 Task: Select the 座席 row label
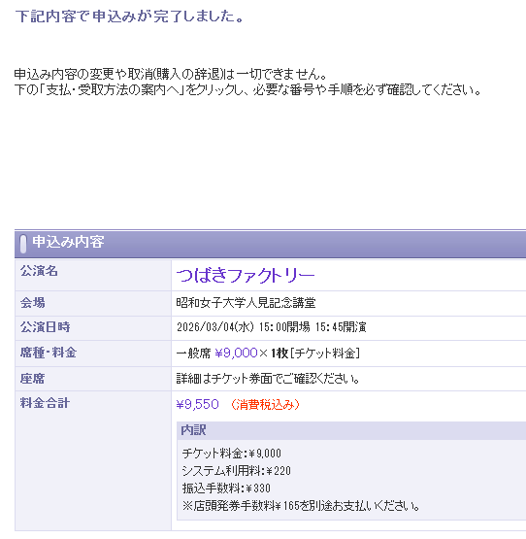click(x=33, y=379)
